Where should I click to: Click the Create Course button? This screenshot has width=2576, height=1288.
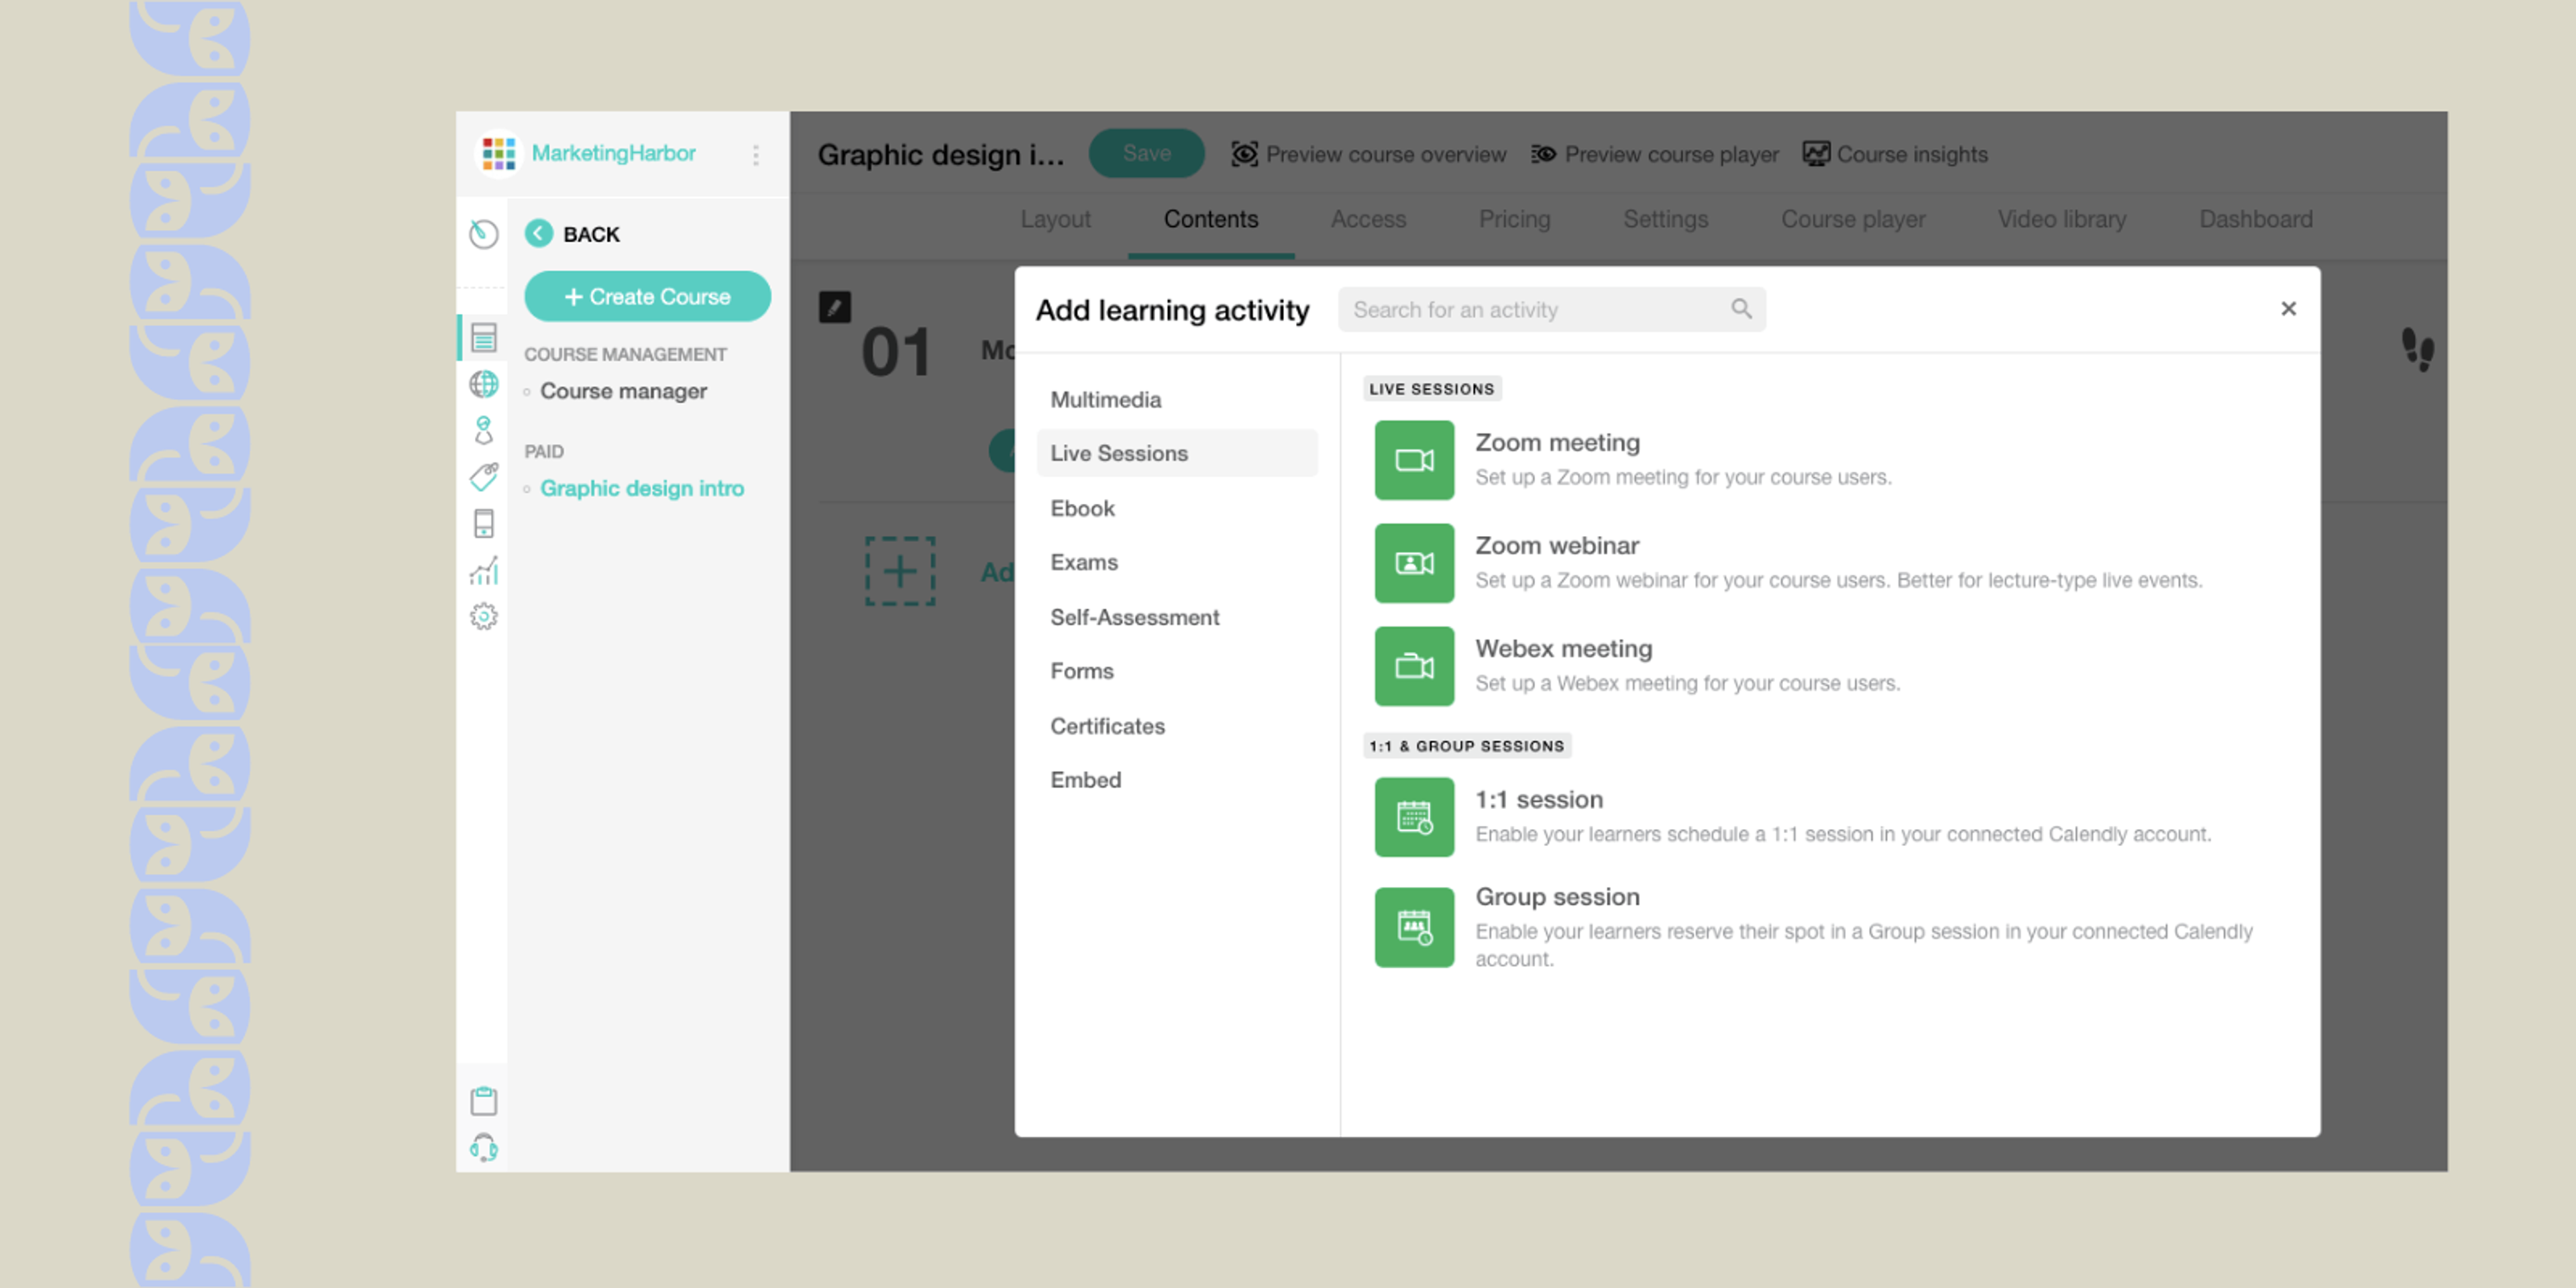click(647, 296)
